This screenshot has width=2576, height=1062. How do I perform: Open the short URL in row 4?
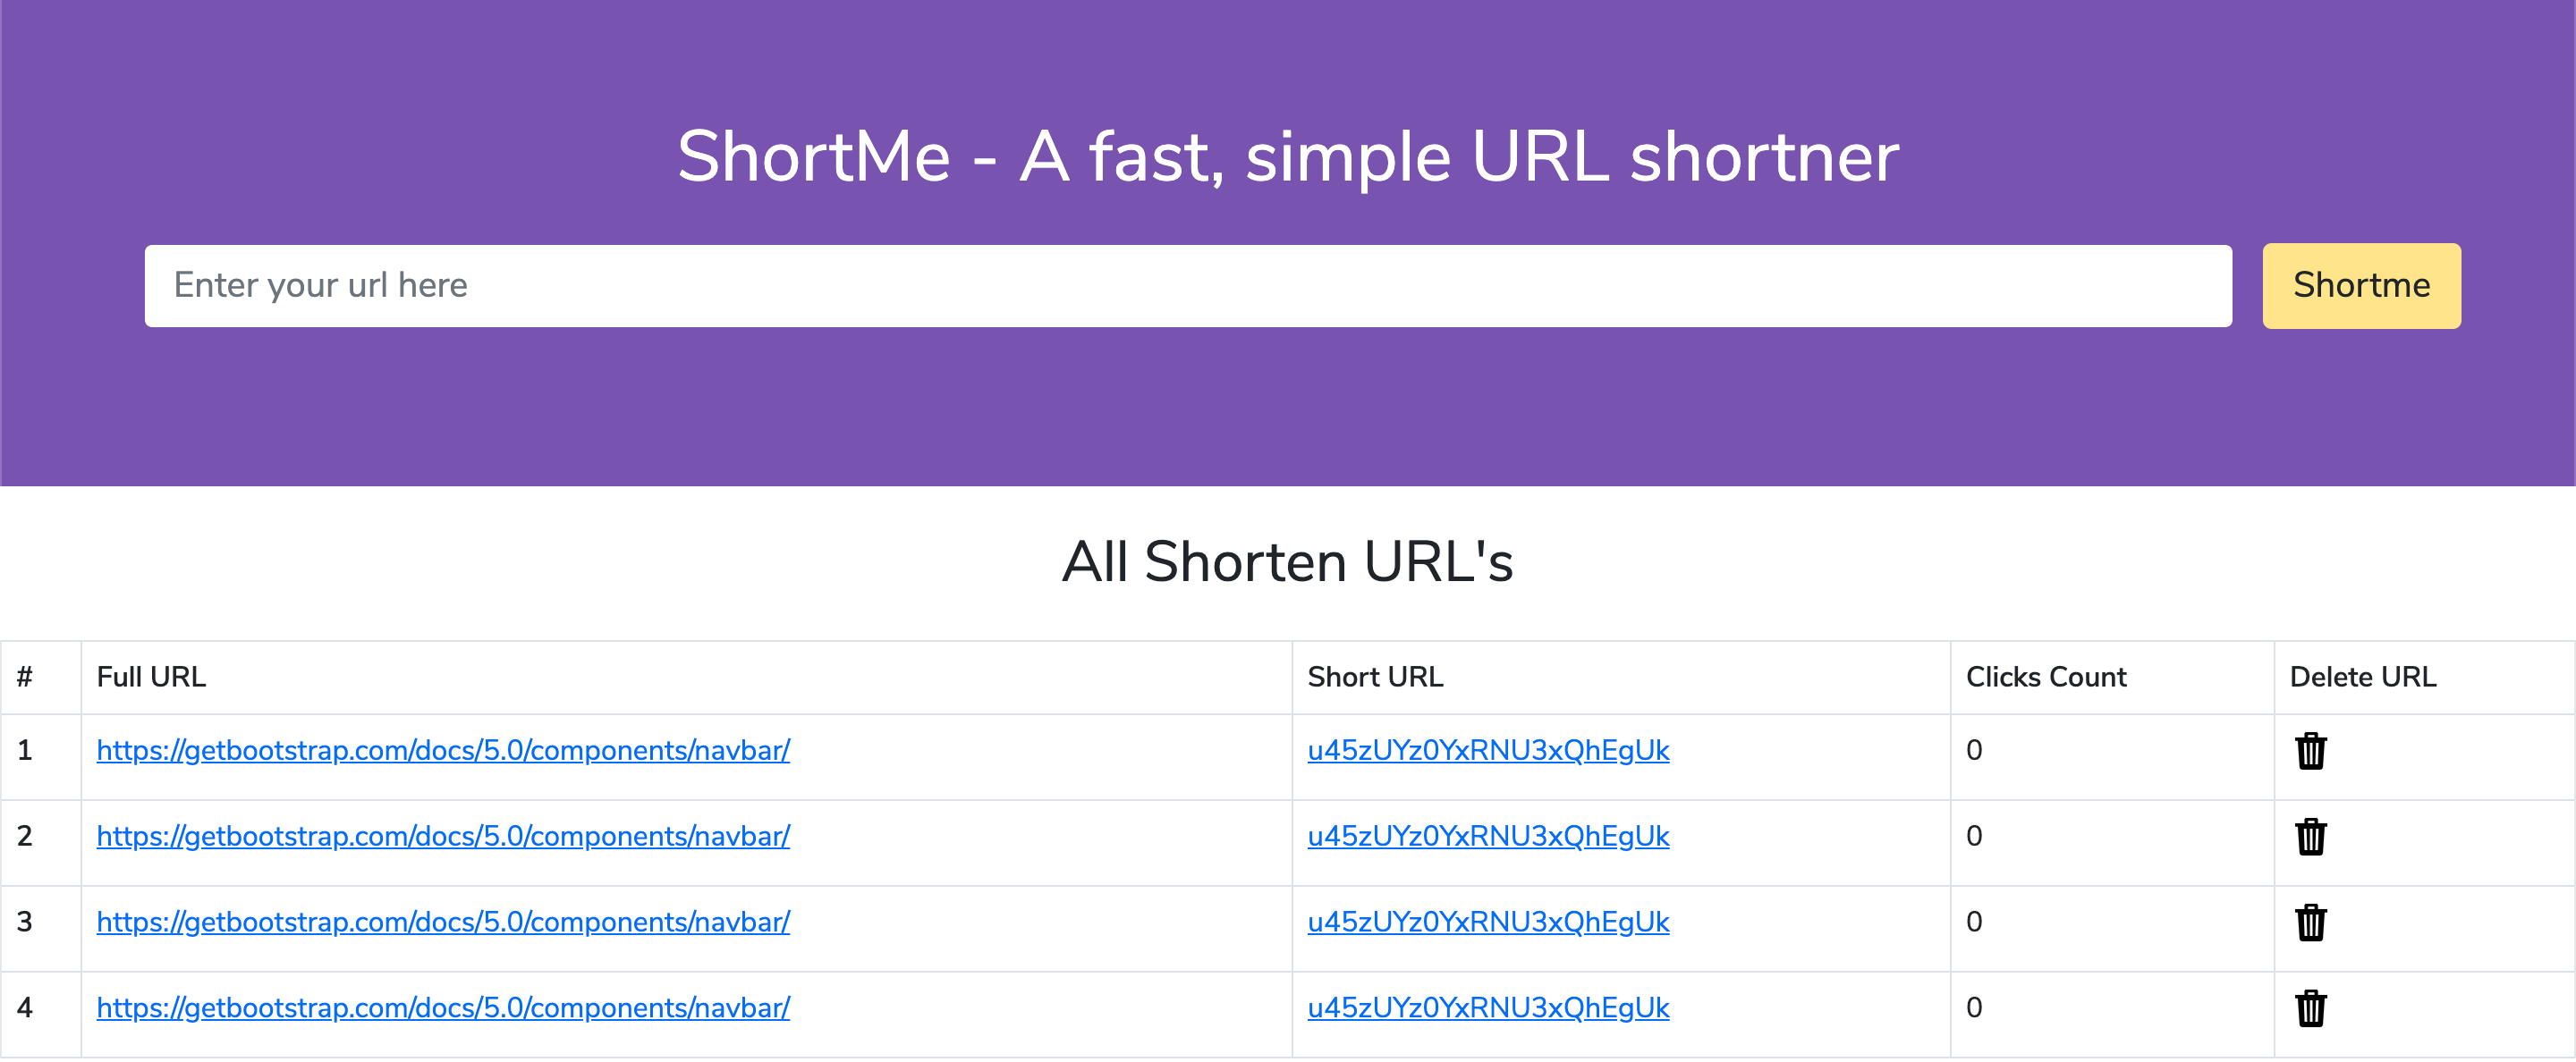coord(1488,1008)
